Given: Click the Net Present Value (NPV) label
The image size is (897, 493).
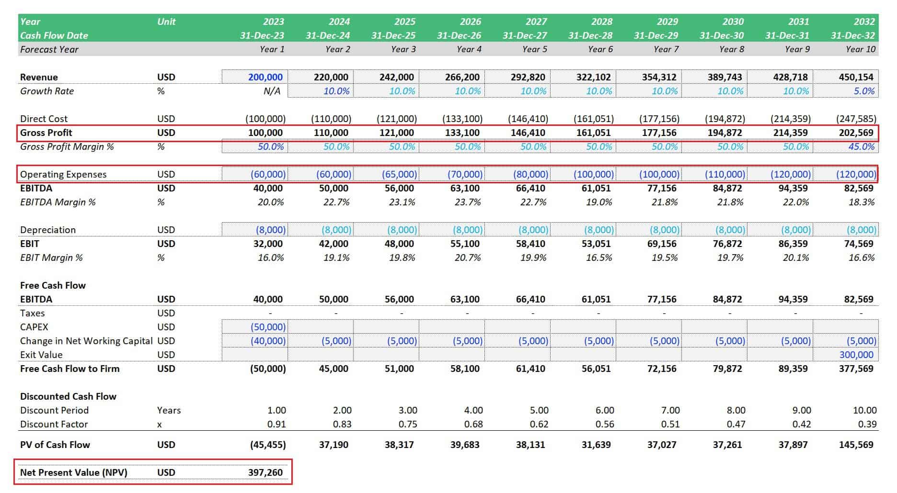Looking at the screenshot, I should point(74,472).
